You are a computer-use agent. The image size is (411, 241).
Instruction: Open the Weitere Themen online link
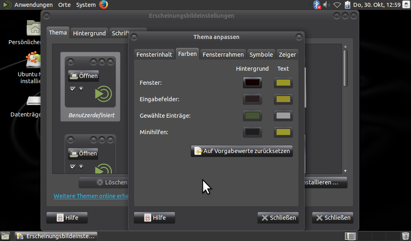point(91,196)
